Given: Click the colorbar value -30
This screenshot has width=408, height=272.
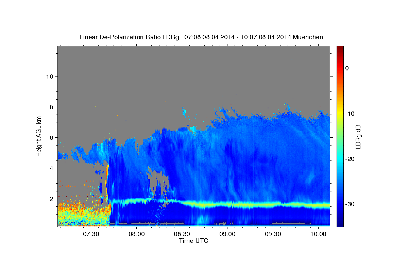Looking at the screenshot, I should [350, 204].
